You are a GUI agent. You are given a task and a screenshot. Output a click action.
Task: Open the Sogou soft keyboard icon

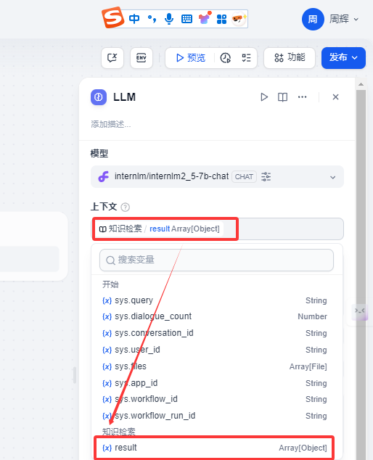(186, 19)
